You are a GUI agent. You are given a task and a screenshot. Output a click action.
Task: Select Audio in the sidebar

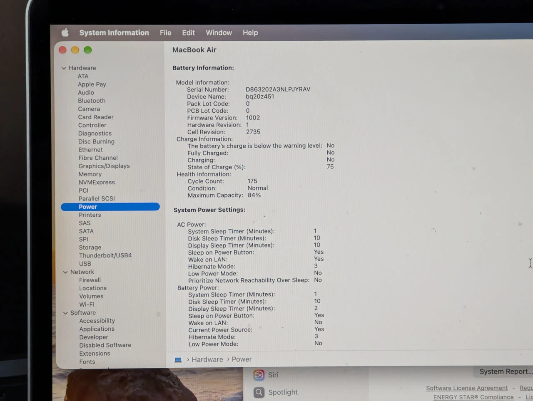[86, 92]
